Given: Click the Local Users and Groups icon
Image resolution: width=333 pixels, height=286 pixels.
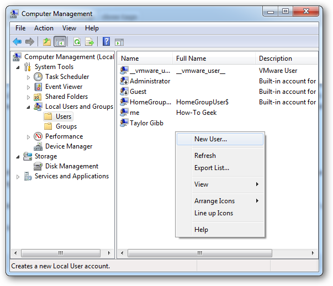Looking at the screenshot, I should tap(38, 107).
